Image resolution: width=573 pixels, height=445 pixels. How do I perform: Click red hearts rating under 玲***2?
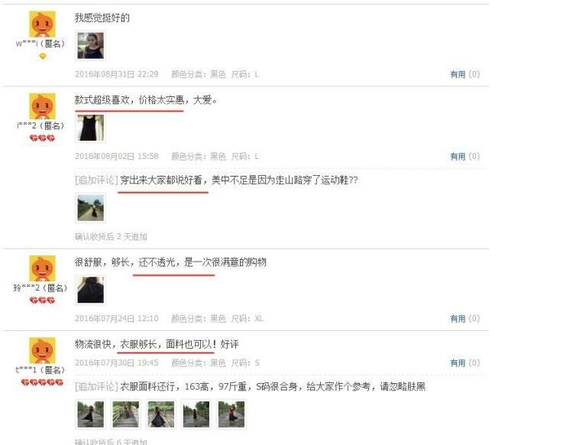[42, 300]
